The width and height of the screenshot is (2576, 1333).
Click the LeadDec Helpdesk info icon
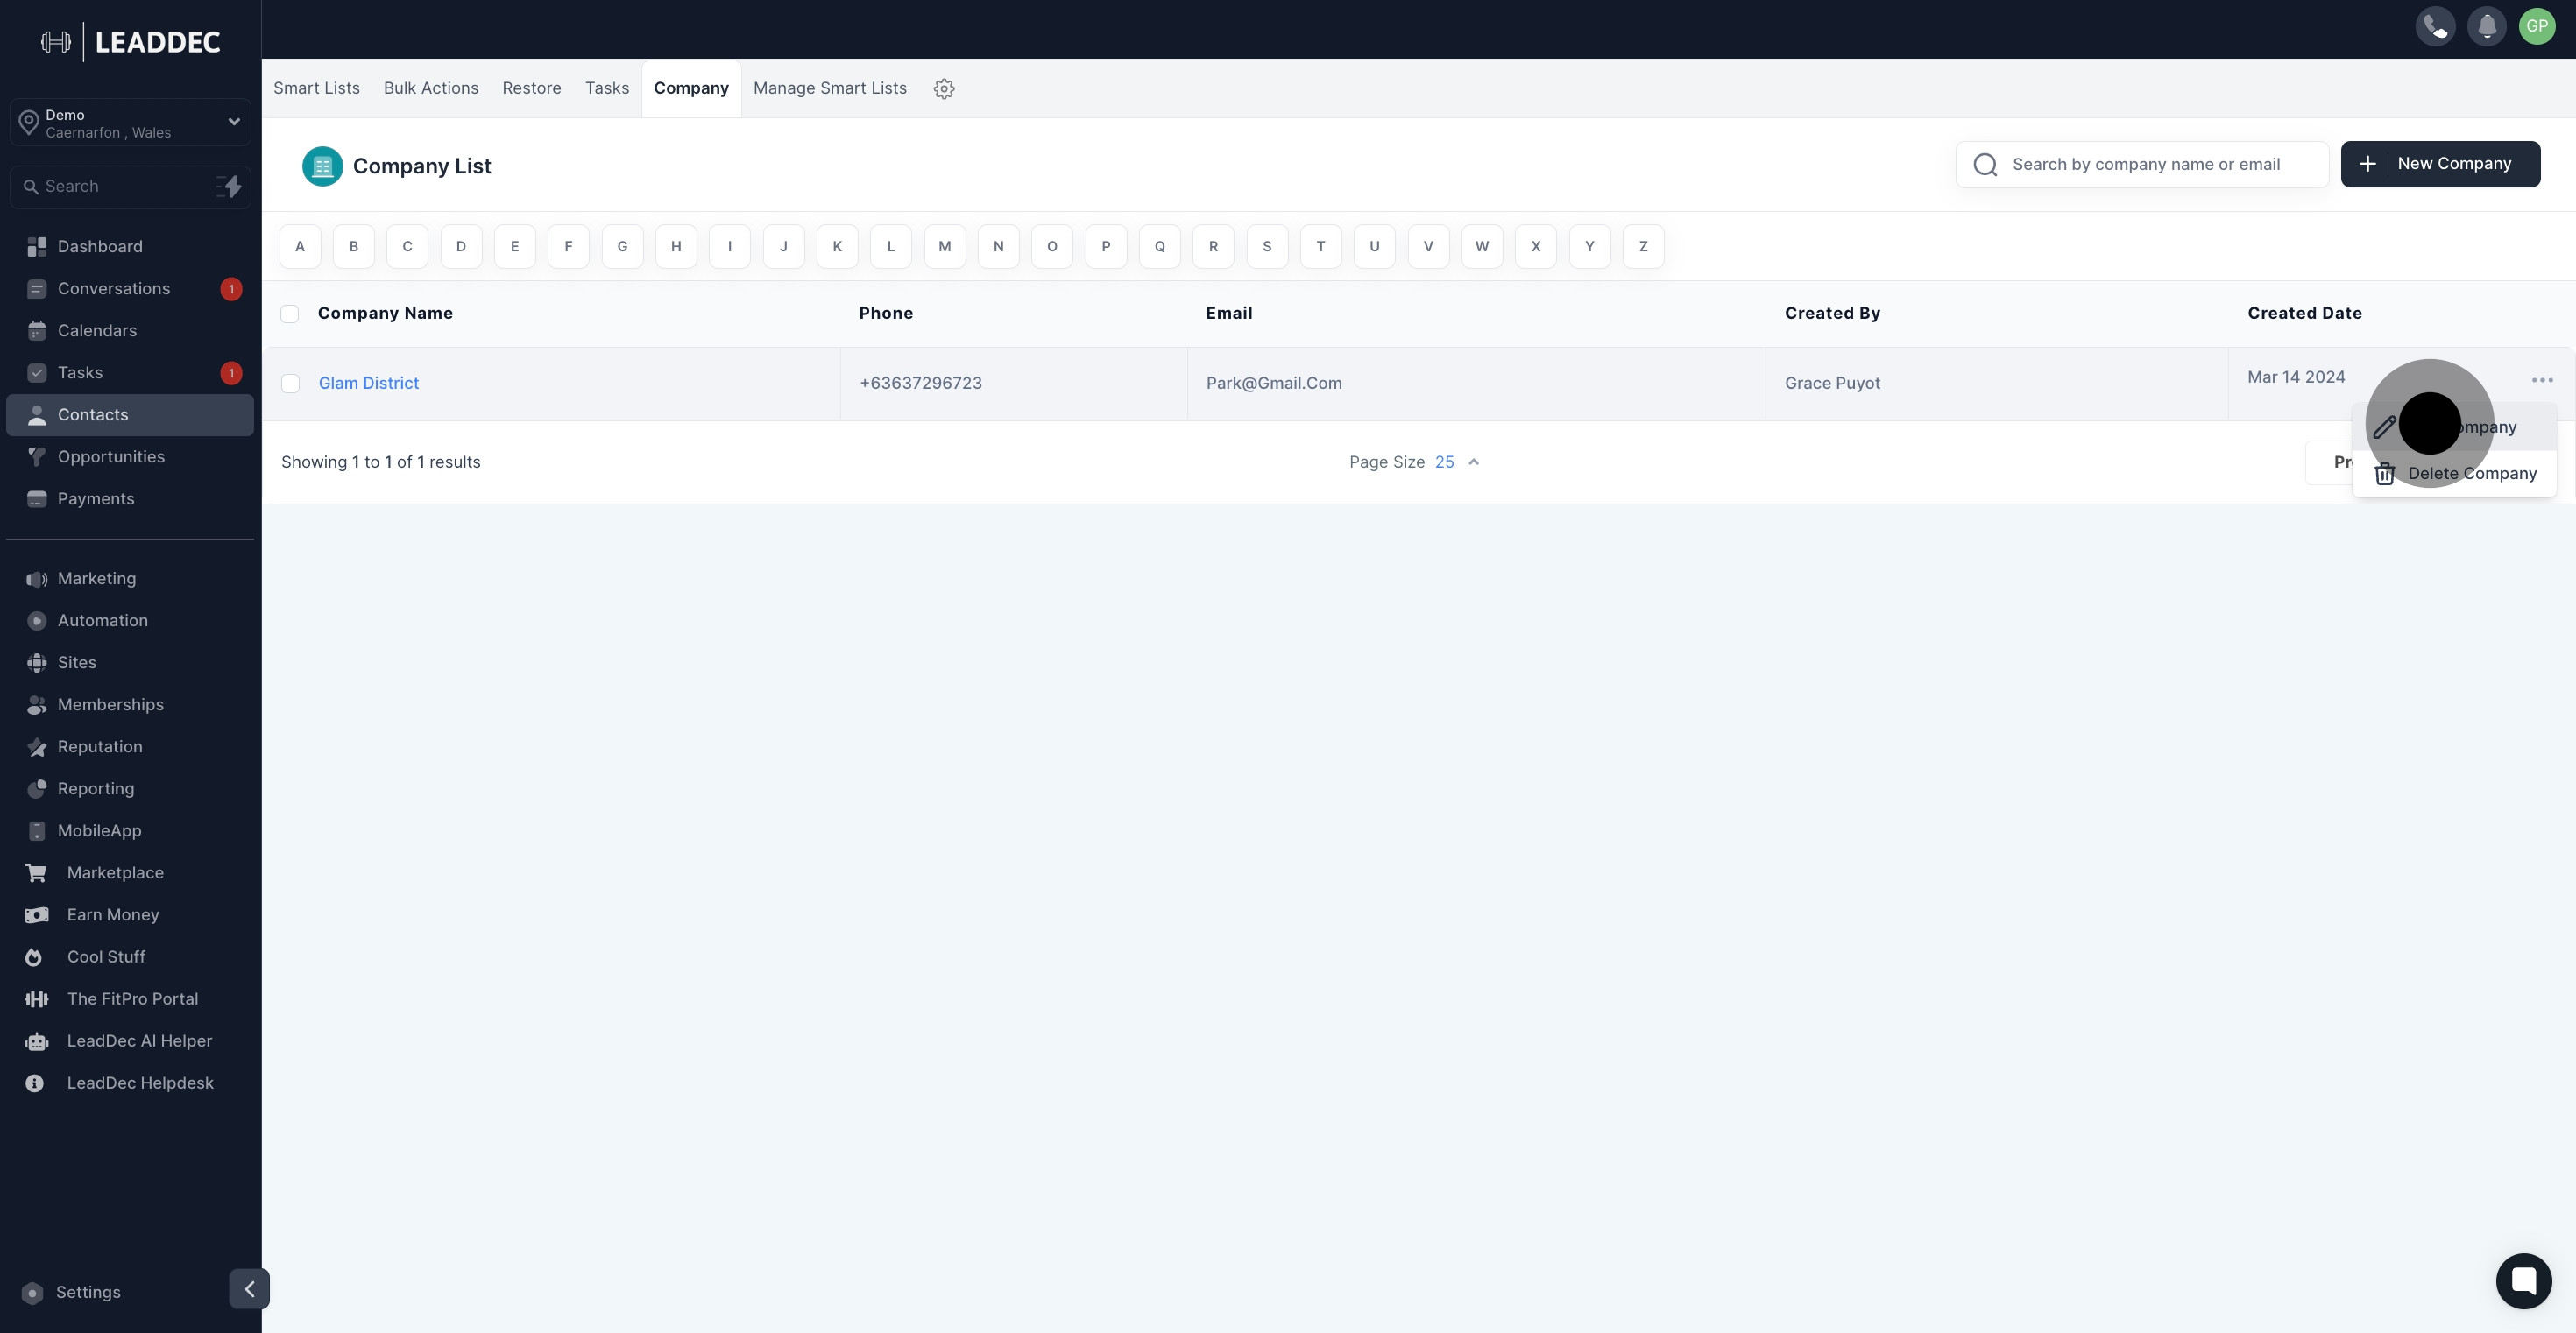(x=34, y=1083)
